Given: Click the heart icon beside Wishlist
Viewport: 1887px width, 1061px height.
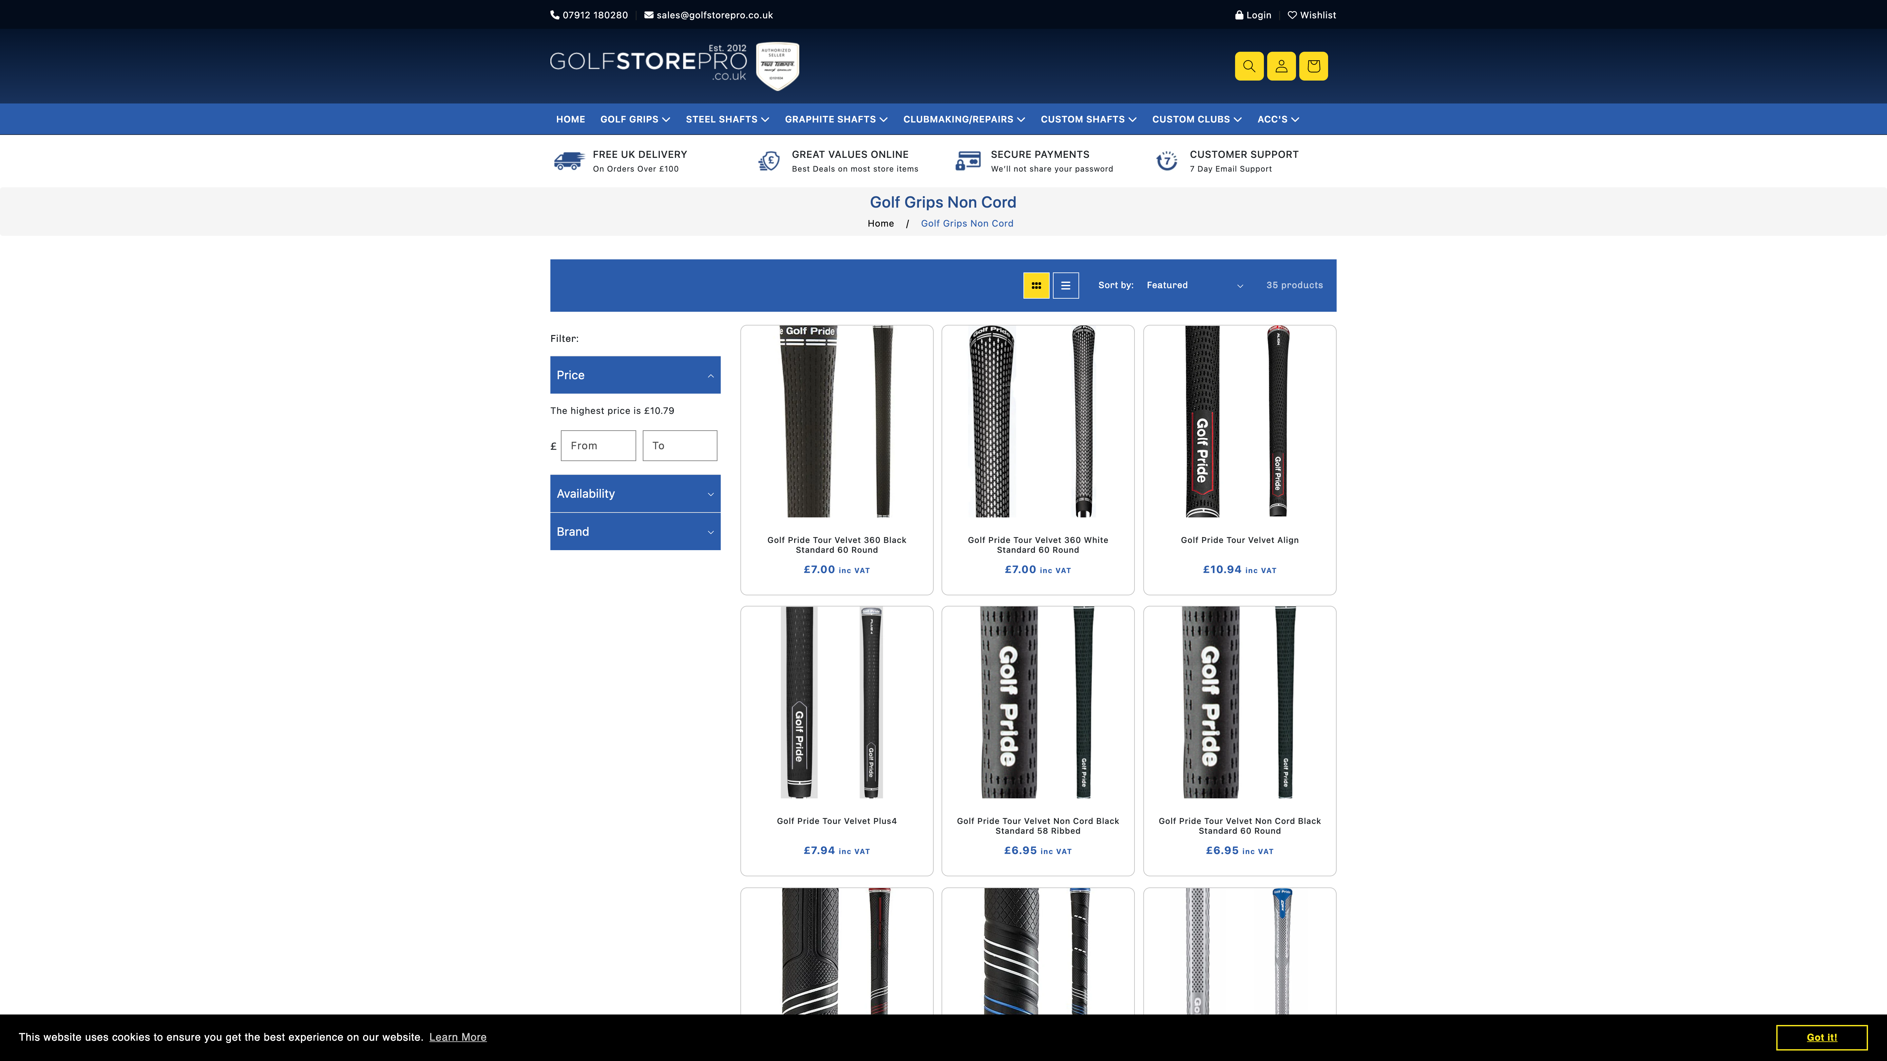Looking at the screenshot, I should [x=1292, y=15].
